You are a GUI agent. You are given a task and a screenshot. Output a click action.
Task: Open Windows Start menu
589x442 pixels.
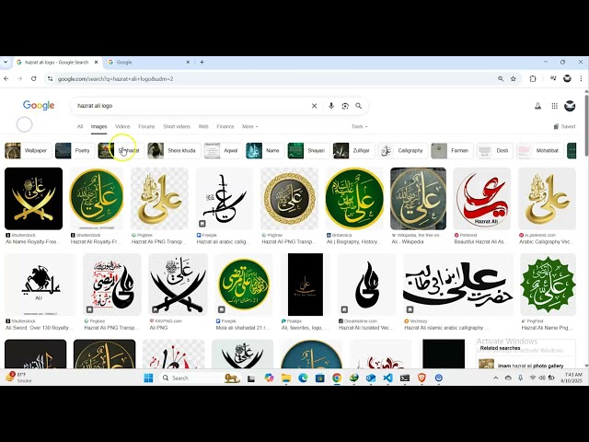point(148,378)
